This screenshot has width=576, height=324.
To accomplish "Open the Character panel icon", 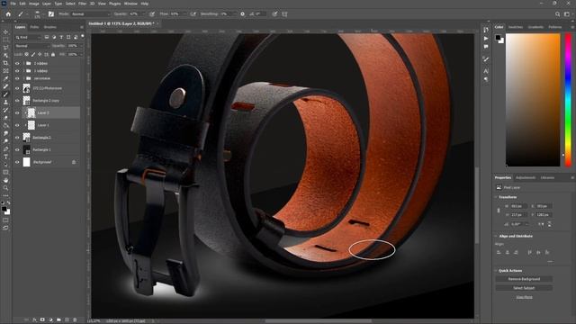I will (486, 71).
